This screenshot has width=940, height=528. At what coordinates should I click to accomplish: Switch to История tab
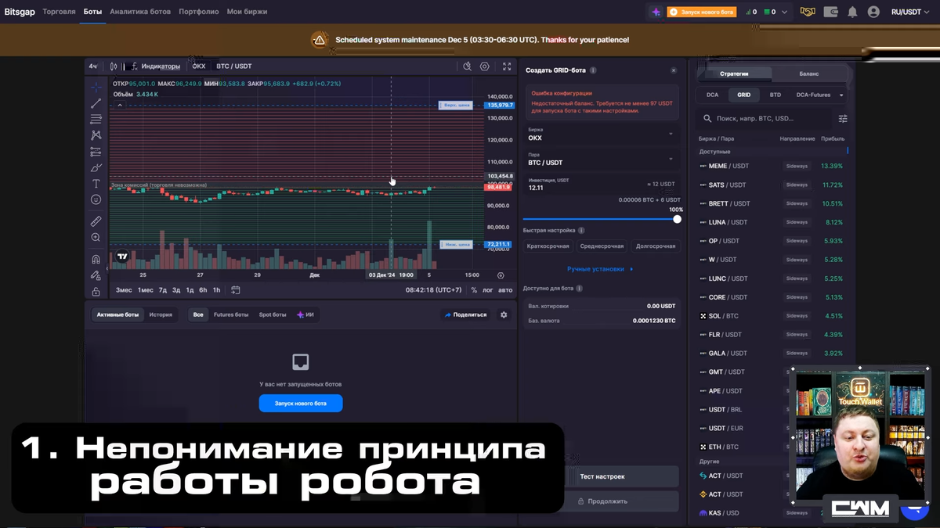click(x=161, y=314)
